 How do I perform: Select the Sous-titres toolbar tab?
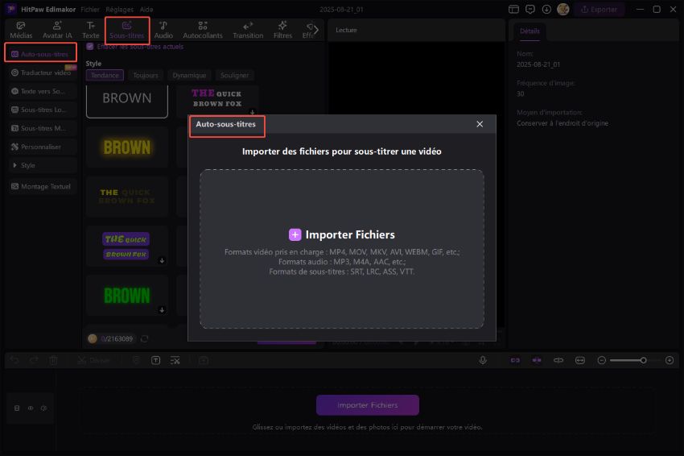127,30
